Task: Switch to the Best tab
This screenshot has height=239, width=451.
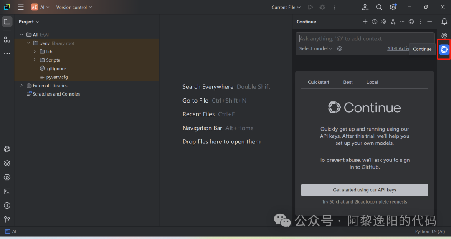Action: (x=348, y=82)
